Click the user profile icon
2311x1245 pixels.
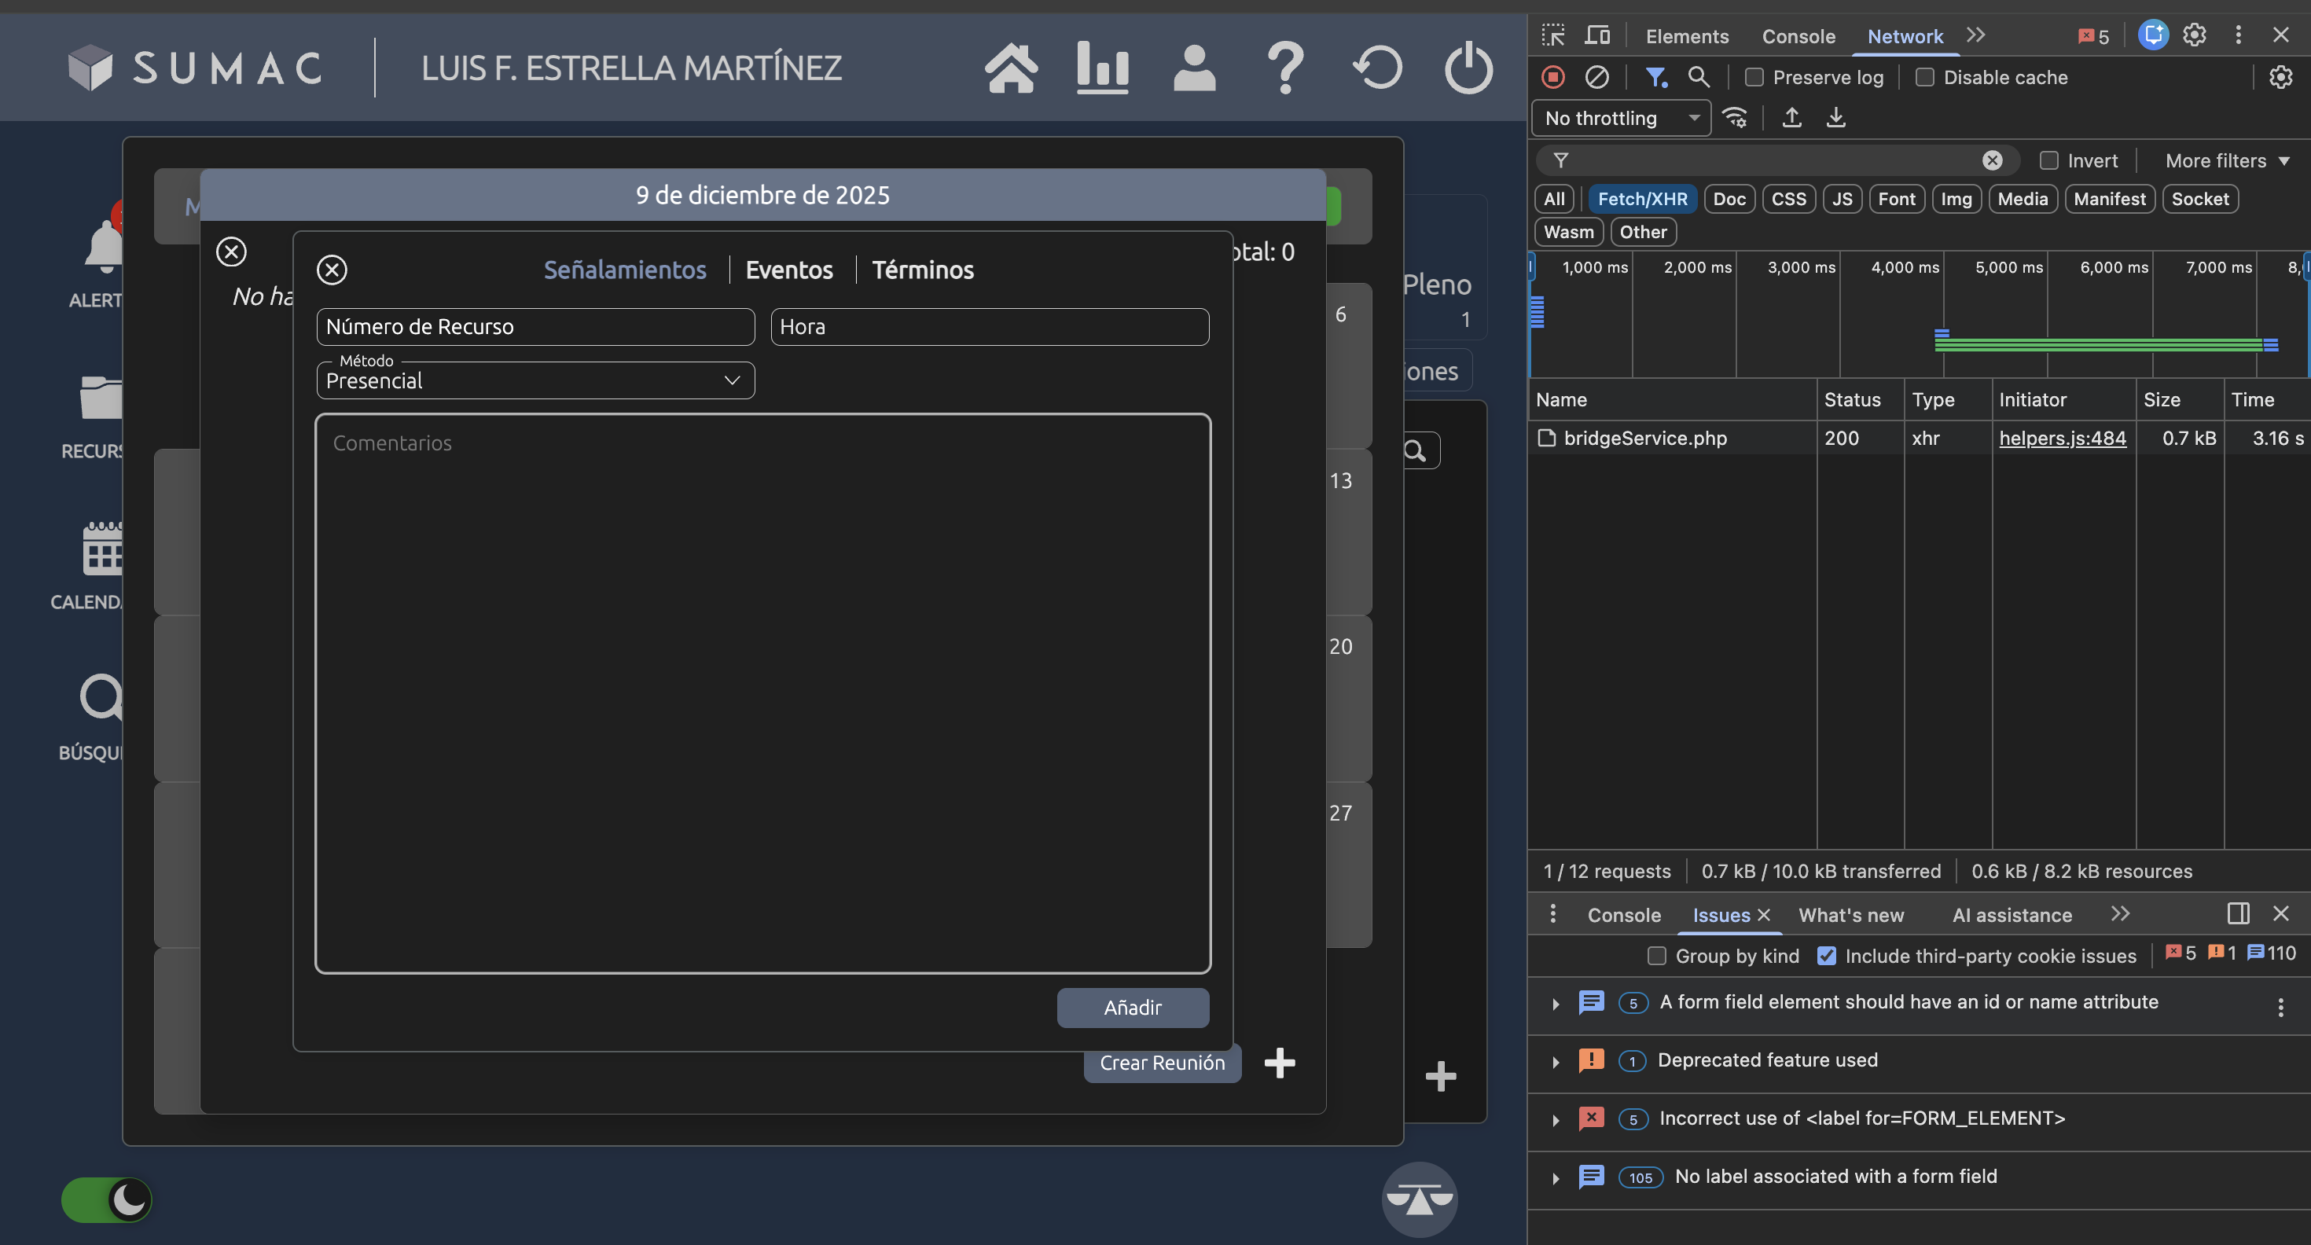tap(1194, 68)
